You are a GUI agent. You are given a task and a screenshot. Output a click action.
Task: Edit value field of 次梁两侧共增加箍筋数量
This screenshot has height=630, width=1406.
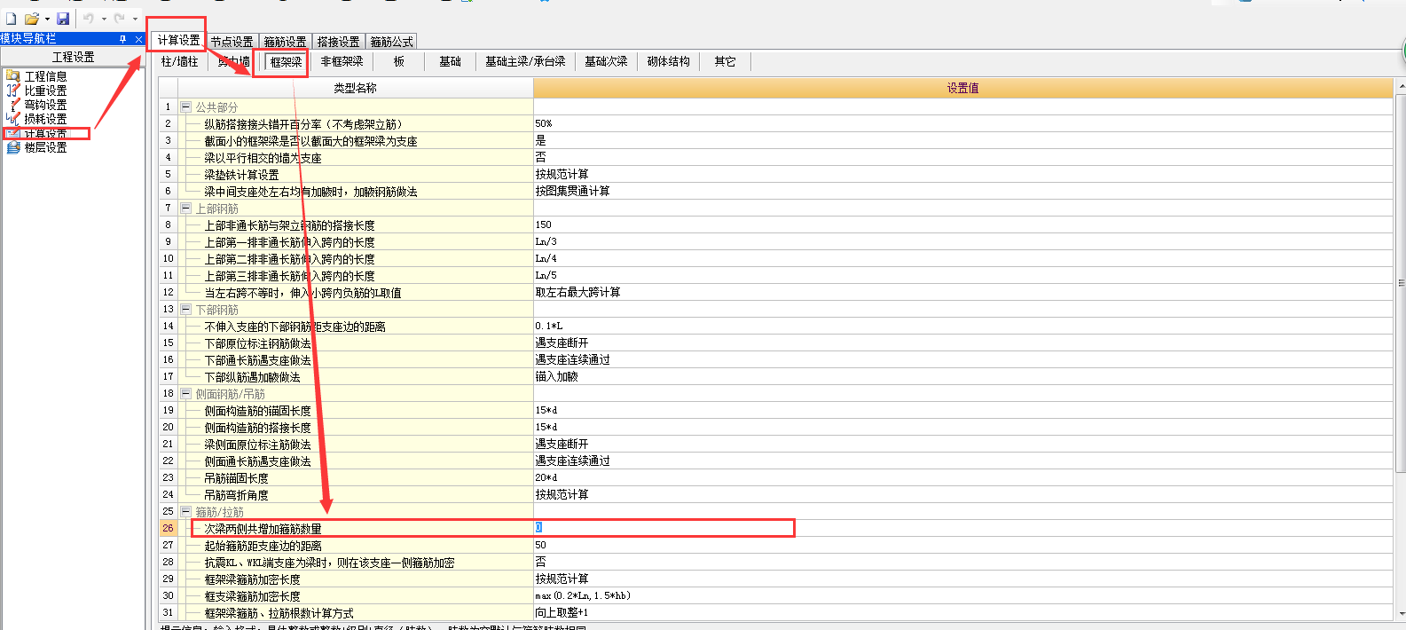tap(962, 528)
